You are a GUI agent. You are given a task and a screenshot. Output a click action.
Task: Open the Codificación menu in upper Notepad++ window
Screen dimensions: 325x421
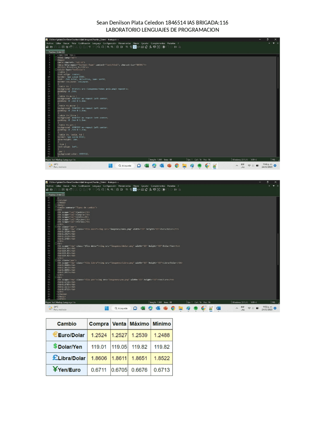click(x=84, y=43)
